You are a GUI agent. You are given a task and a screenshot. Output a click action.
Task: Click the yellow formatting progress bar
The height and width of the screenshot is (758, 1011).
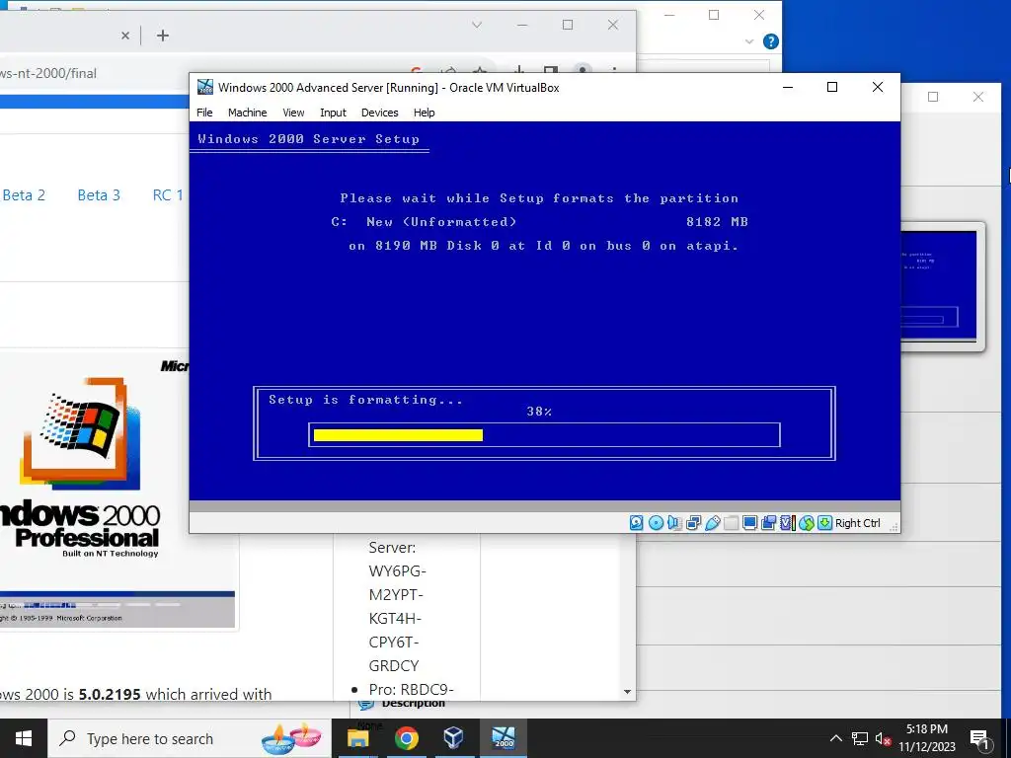coord(398,435)
